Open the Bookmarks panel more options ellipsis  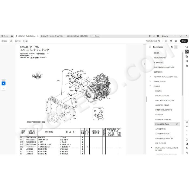point(180,47)
